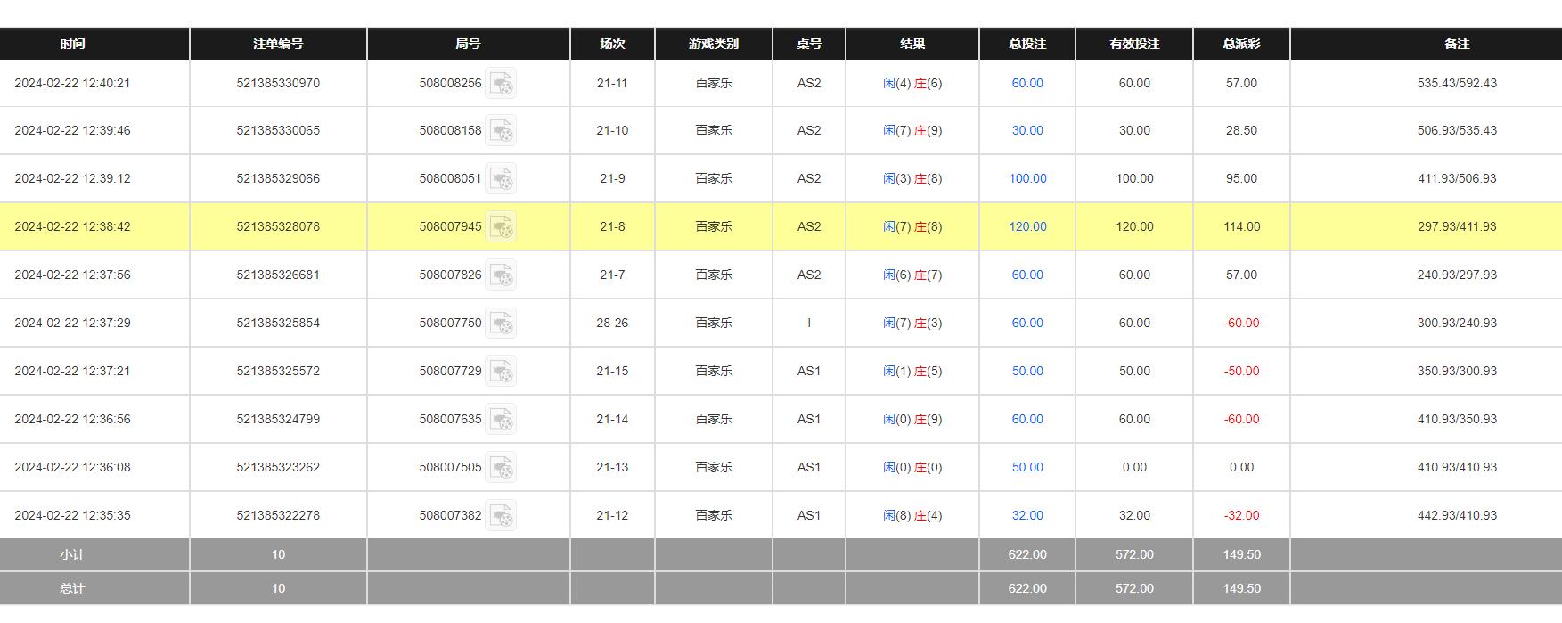
Task: Open video replay icon for round 508008256
Action: 501,83
